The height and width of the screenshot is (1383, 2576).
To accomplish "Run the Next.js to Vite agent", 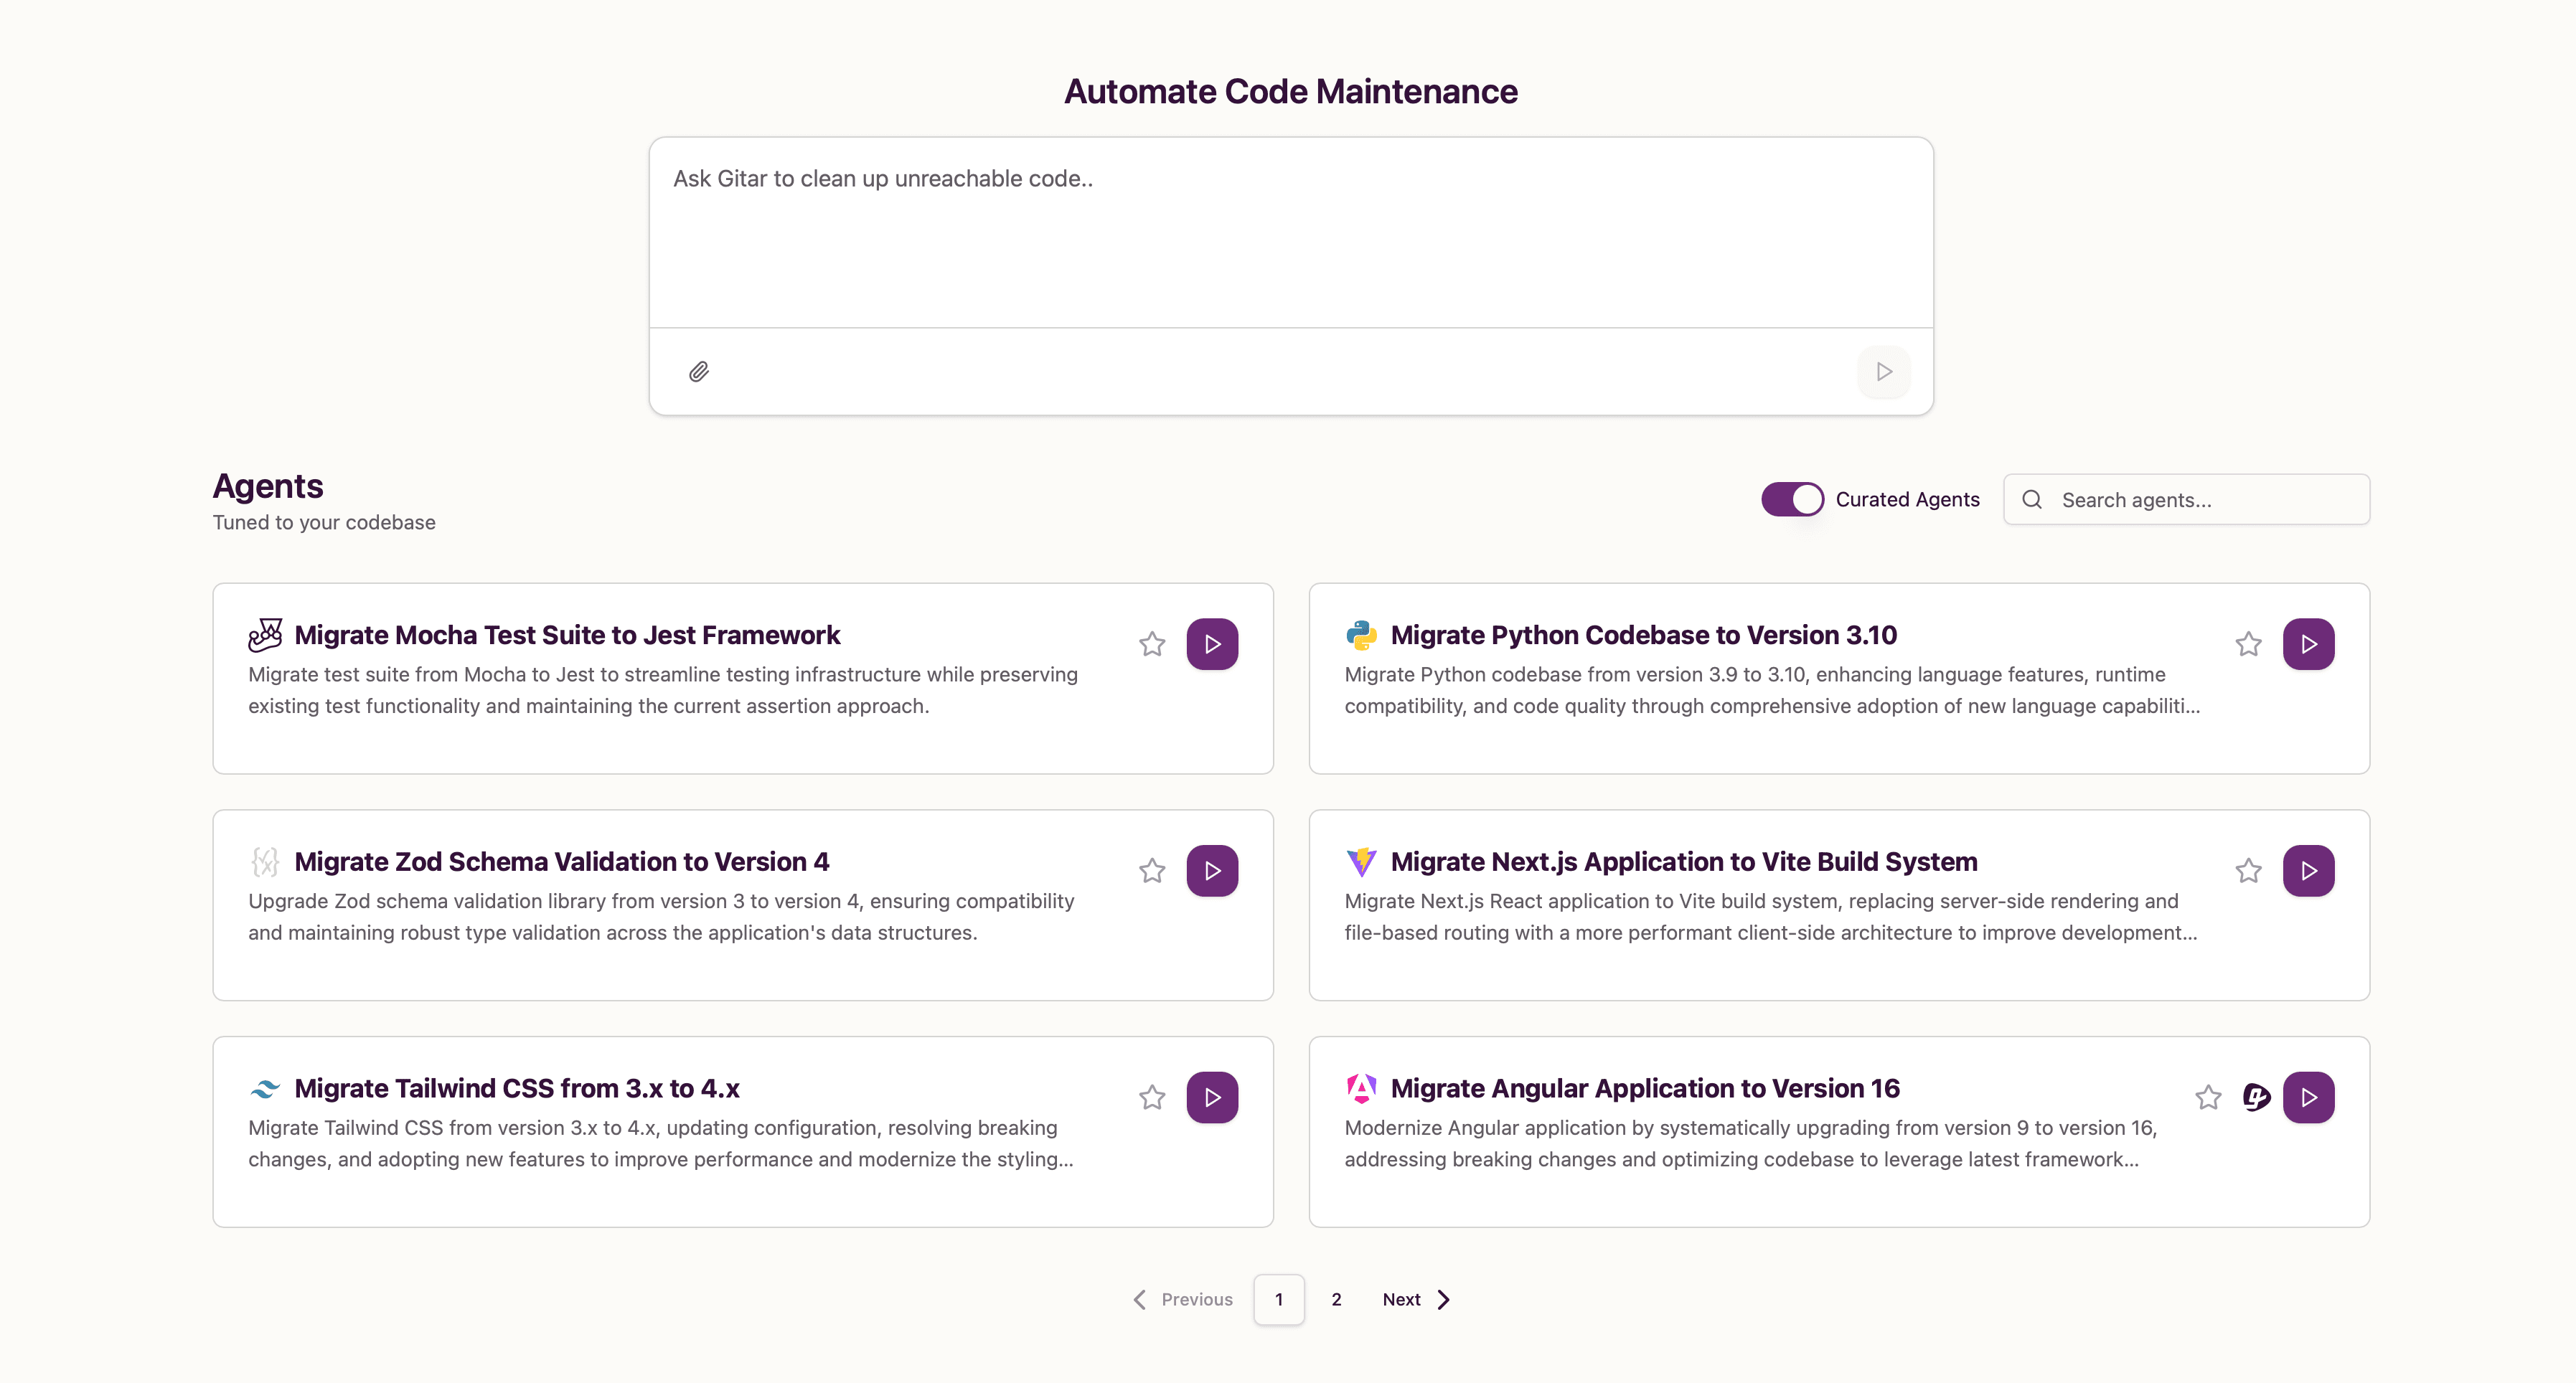I will pyautogui.click(x=2308, y=871).
